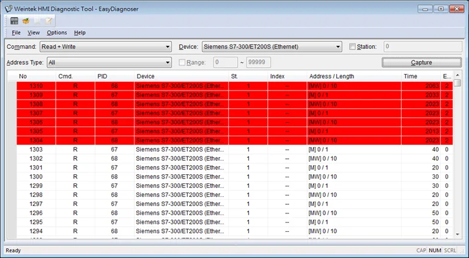Click the Index column header
Image resolution: width=469 pixels, height=258 pixels.
click(287, 76)
